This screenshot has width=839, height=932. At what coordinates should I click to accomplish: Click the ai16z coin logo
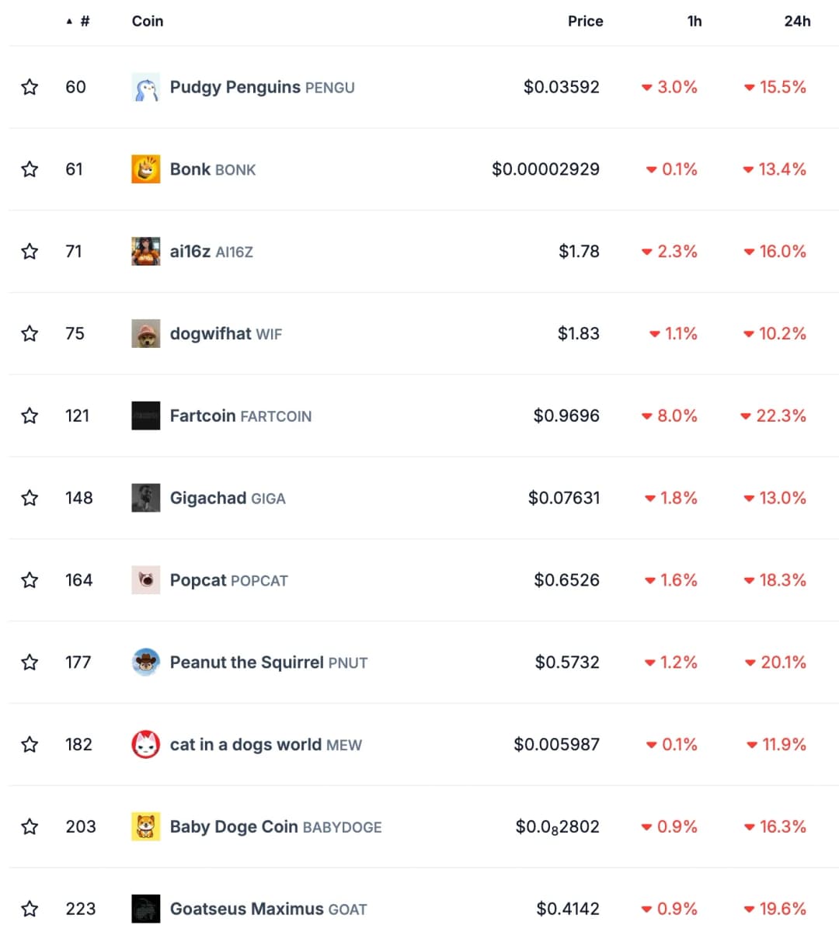click(145, 252)
